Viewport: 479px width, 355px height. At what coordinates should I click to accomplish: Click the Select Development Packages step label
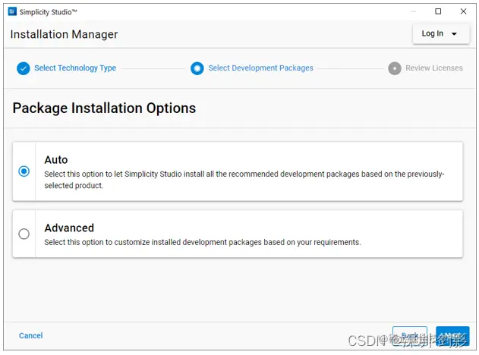coord(260,68)
